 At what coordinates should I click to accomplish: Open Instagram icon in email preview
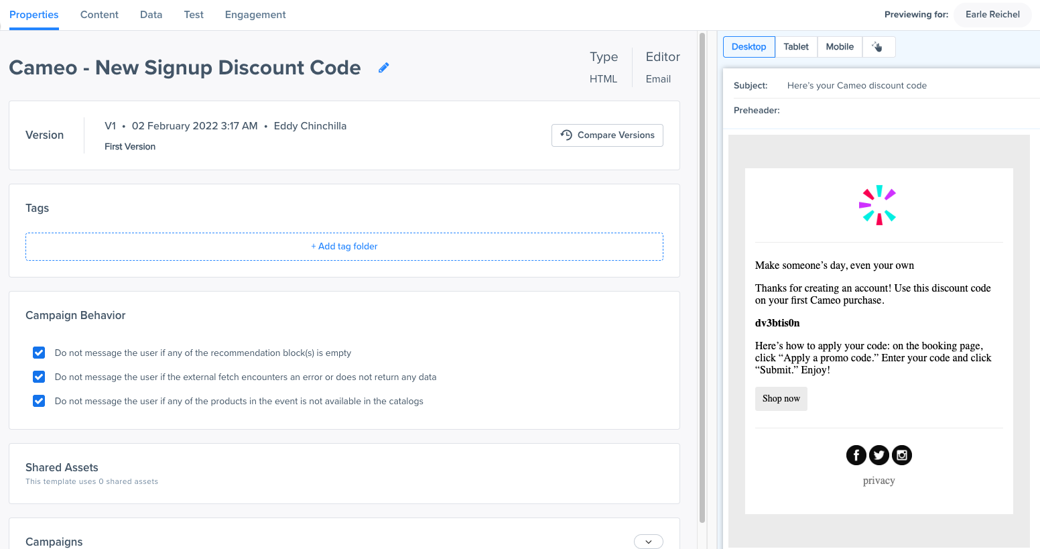902,455
